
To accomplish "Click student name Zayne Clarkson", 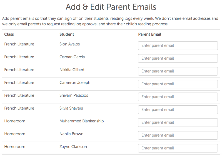I will (73, 147).
